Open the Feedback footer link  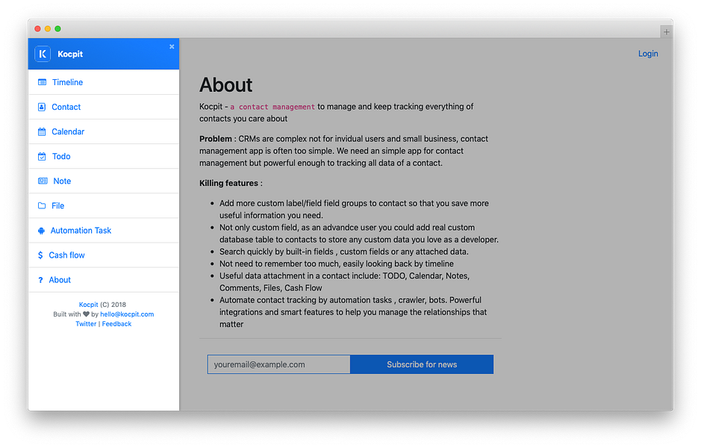(x=116, y=324)
